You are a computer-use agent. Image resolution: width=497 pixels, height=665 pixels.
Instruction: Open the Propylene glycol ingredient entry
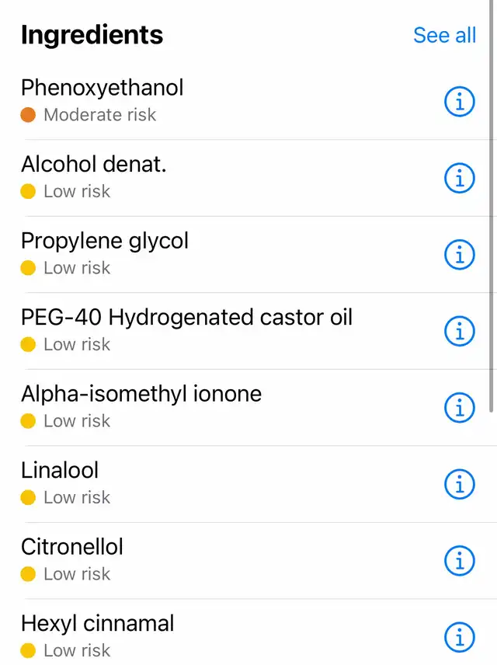coord(248,255)
